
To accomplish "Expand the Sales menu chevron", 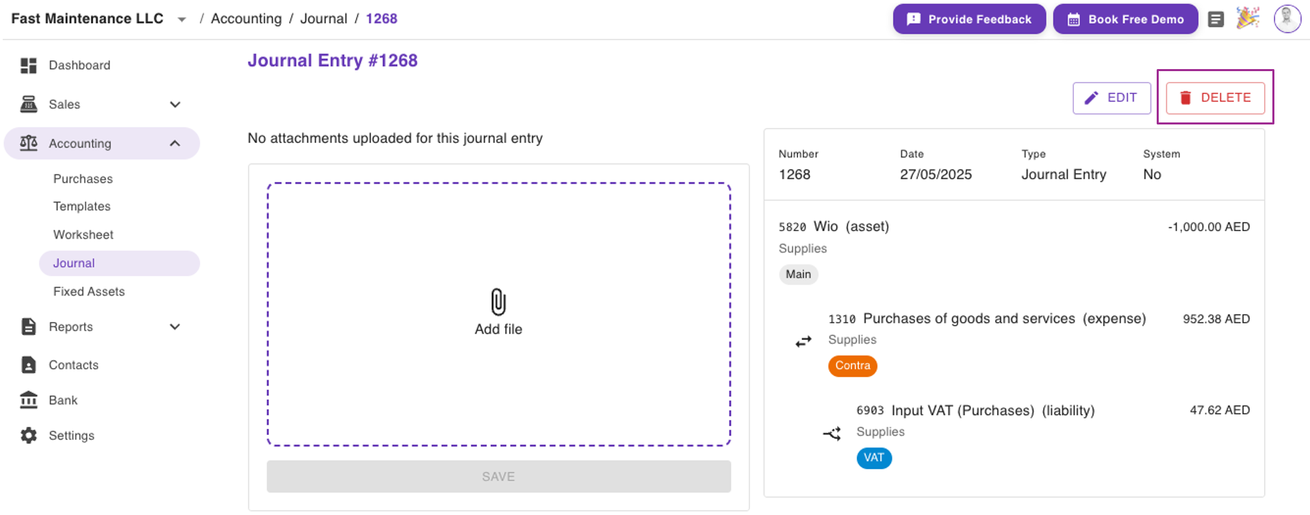I will pos(175,105).
